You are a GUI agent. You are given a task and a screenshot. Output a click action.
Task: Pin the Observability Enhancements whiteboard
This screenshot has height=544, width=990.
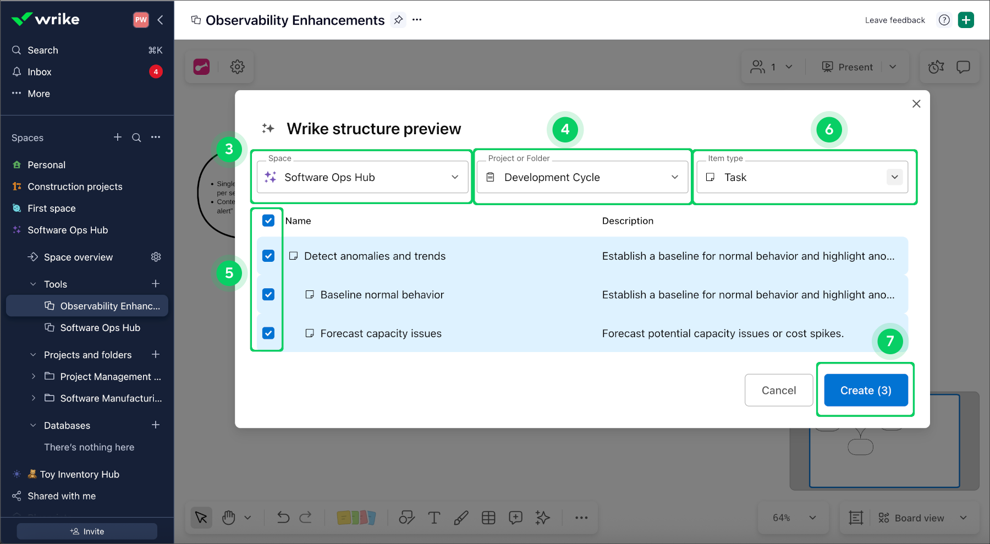(398, 20)
